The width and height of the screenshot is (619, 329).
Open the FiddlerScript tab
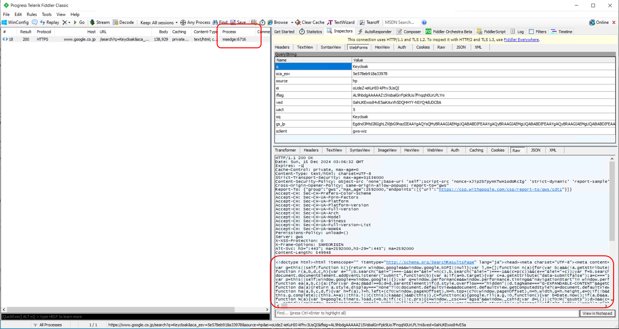tap(491, 32)
